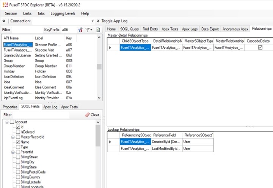Open the top Apex Tests tab
The image size is (273, 188).
(170, 29)
